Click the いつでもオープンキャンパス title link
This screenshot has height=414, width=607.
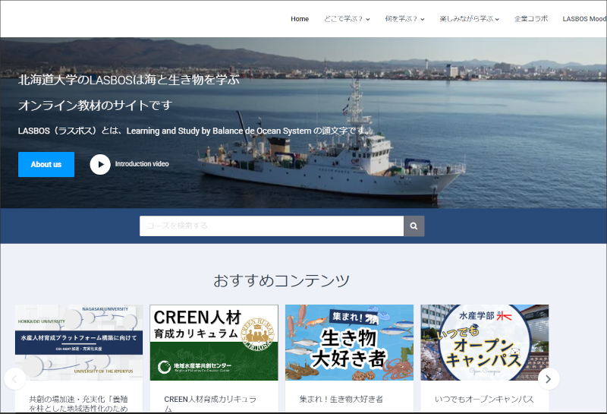tap(484, 399)
